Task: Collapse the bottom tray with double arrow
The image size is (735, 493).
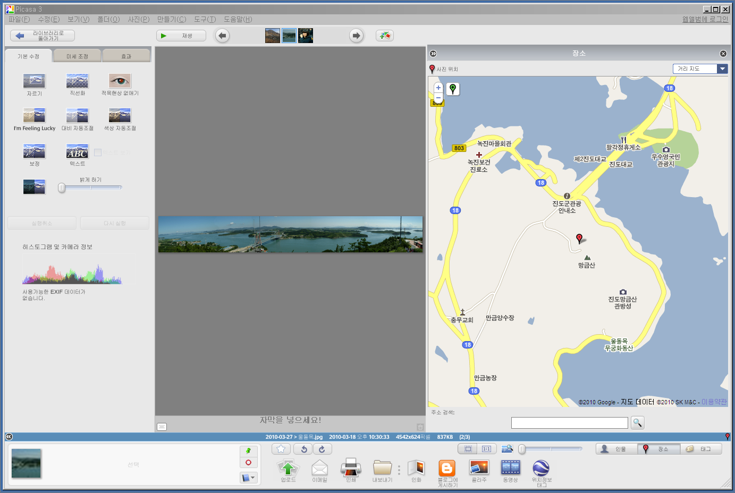Action: pyautogui.click(x=9, y=437)
